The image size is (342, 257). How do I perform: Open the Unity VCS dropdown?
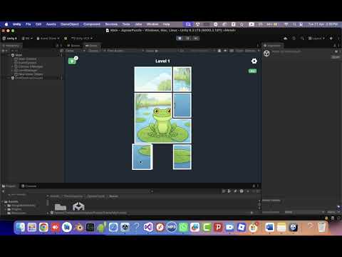tap(82, 39)
